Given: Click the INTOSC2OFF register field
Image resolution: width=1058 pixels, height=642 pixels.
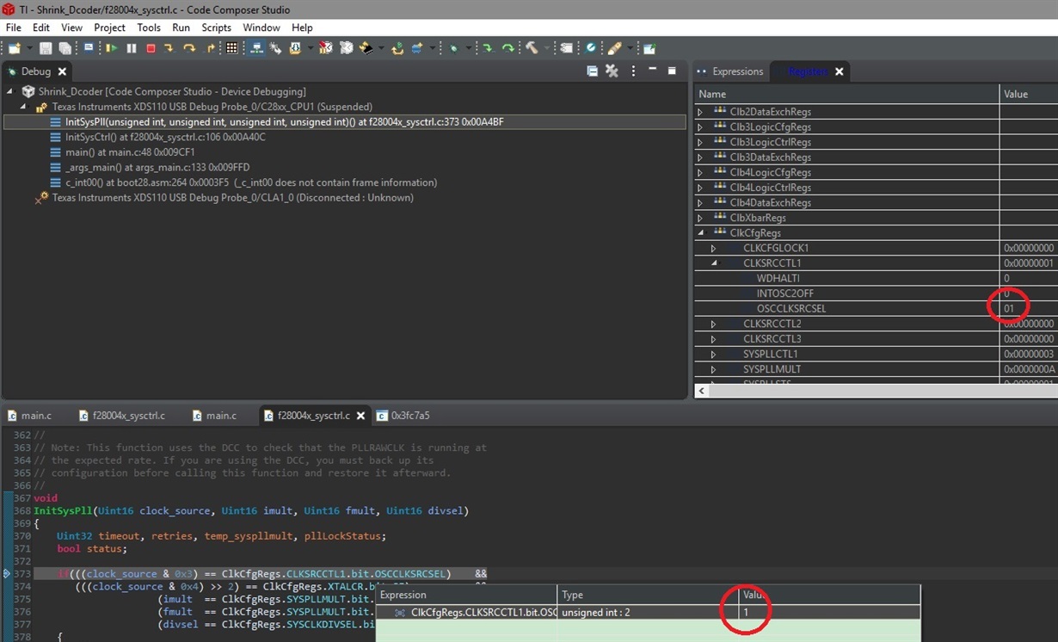Looking at the screenshot, I should pos(784,293).
